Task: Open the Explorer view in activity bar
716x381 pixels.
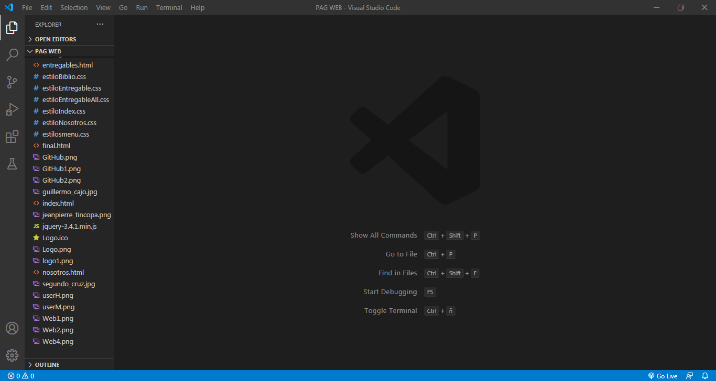Action: point(12,28)
